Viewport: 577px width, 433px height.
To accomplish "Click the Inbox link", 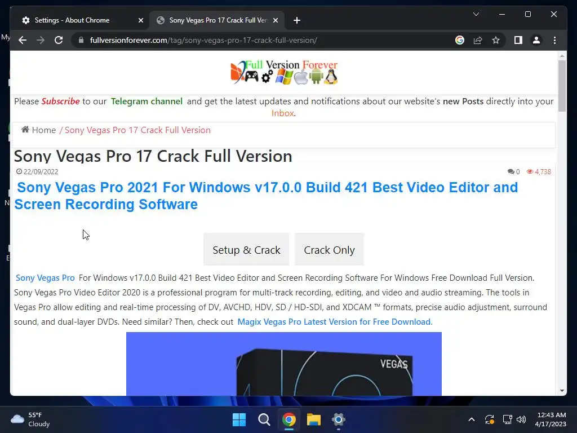I will tap(283, 113).
